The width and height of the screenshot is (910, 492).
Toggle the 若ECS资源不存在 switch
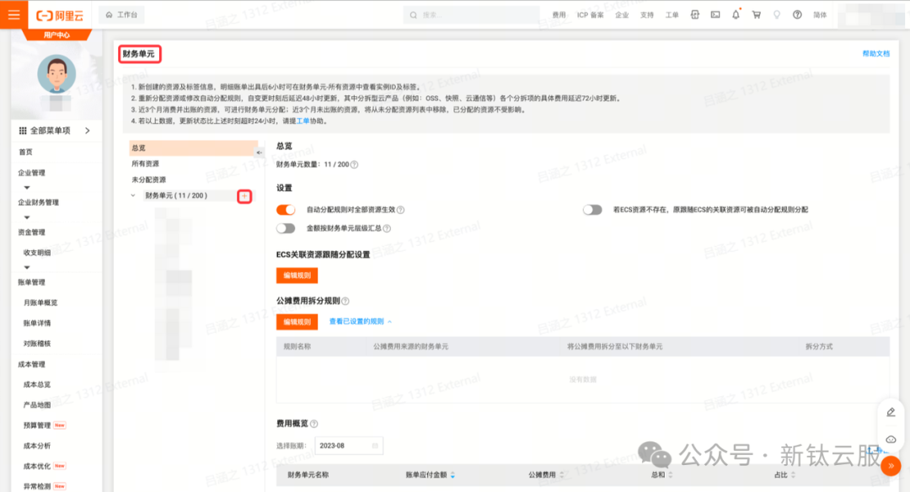click(x=592, y=210)
